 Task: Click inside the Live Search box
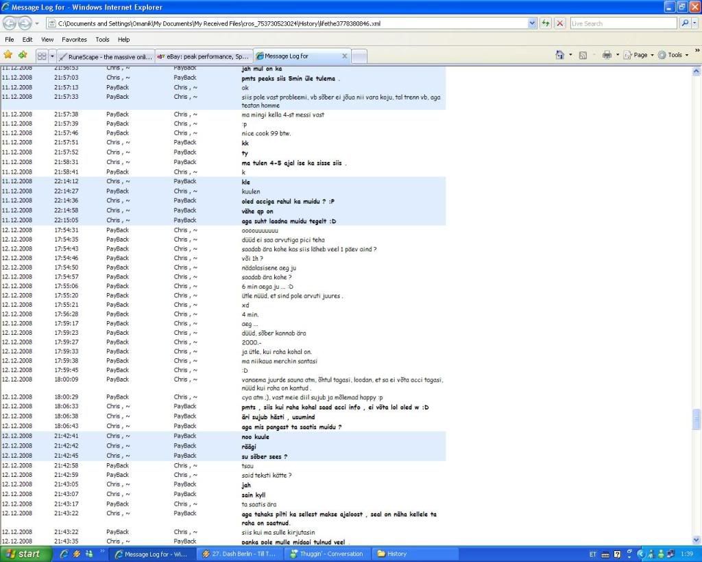622,23
